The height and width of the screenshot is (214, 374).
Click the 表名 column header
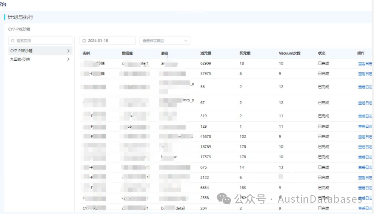pyautogui.click(x=165, y=53)
